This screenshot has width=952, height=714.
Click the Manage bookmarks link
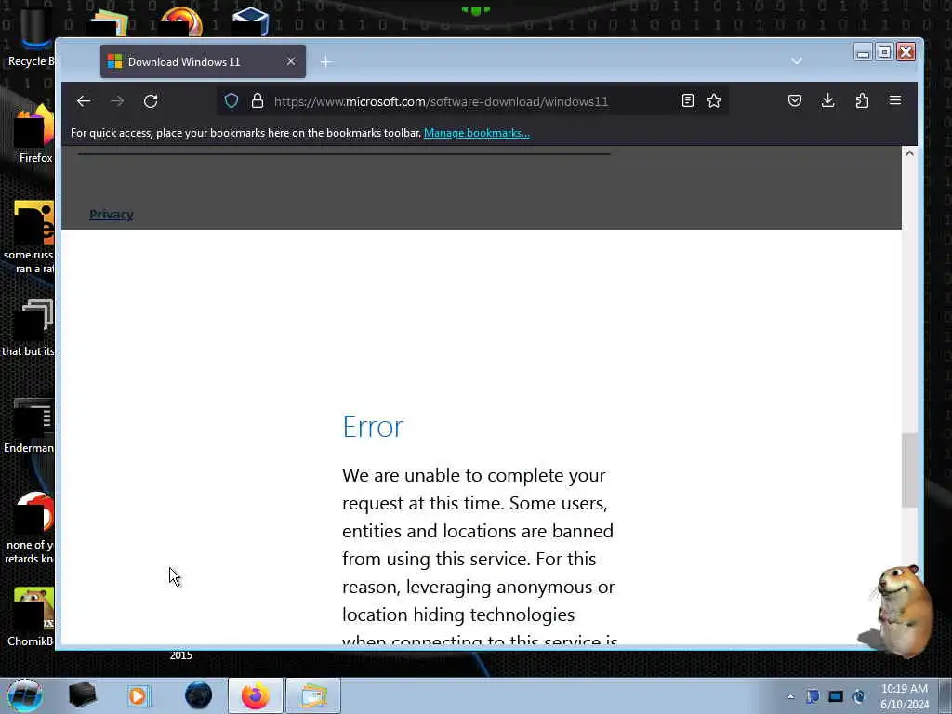477,133
